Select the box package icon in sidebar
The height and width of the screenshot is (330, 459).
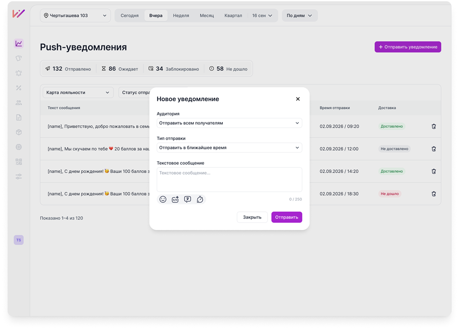click(19, 132)
